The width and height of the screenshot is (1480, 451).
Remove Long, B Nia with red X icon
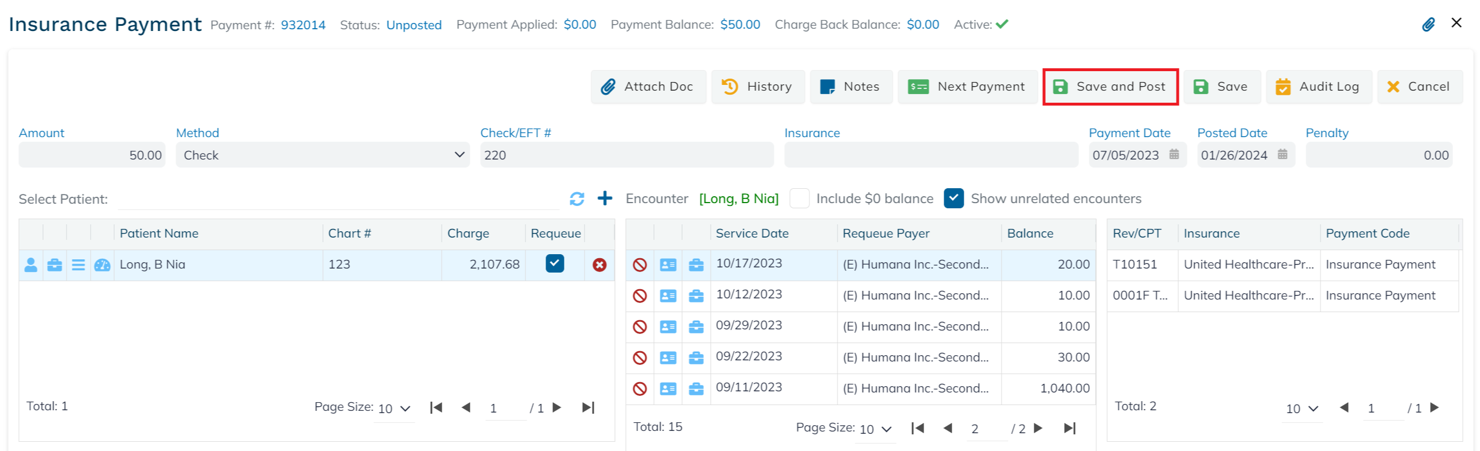[x=599, y=265]
